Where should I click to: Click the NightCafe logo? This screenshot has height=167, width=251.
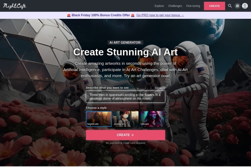coord(15,6)
